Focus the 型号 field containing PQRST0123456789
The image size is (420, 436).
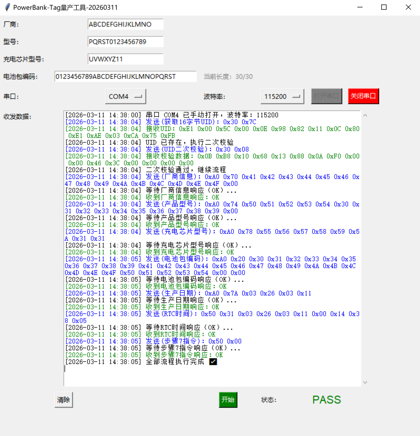tap(125, 42)
